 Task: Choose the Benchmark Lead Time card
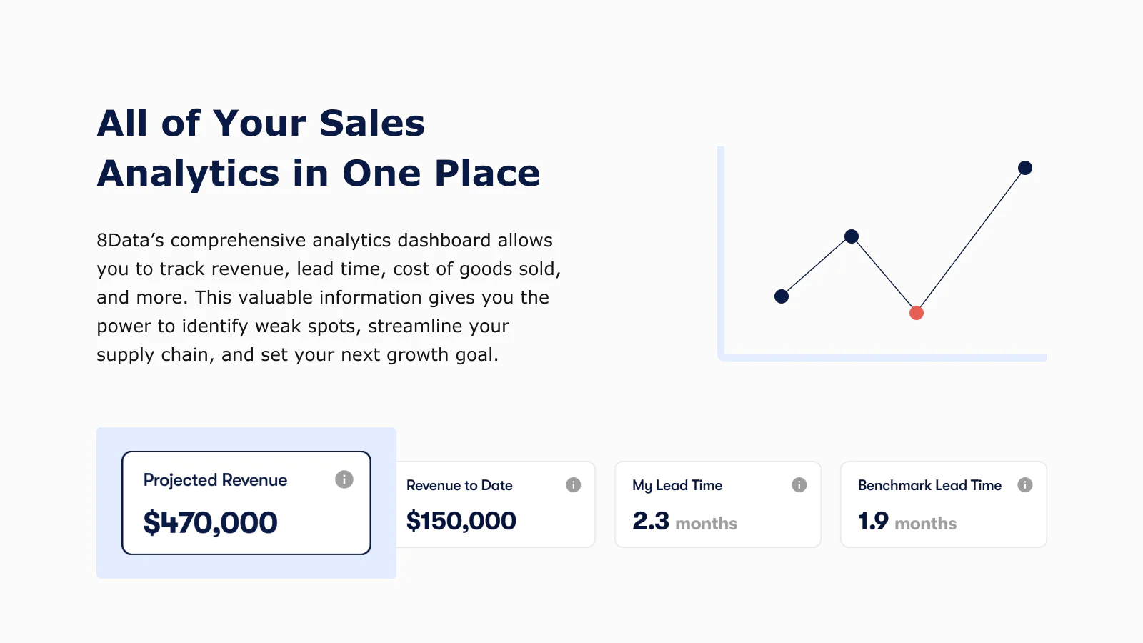click(944, 504)
